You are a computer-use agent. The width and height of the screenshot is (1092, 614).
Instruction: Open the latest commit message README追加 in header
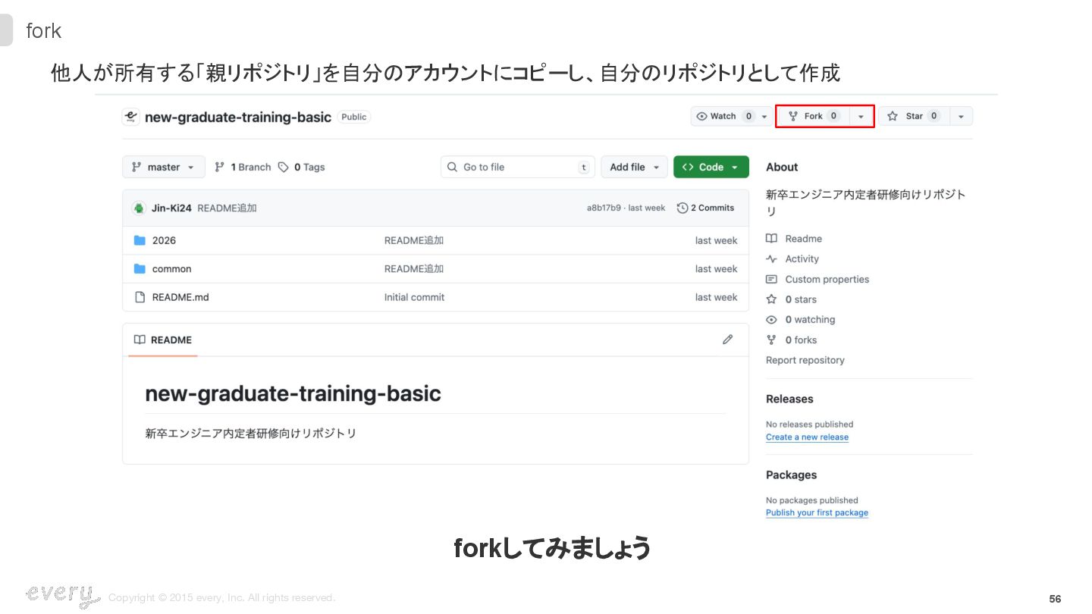[x=227, y=208]
